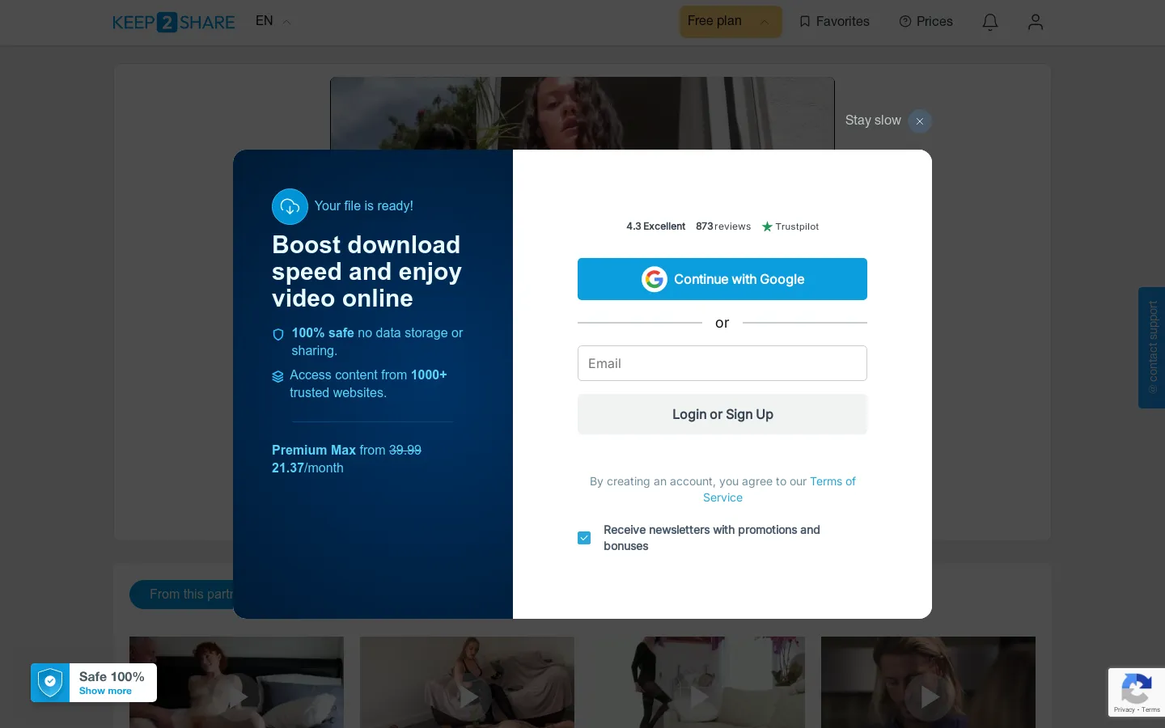The image size is (1165, 728).
Task: Click Continue with Google button
Action: [x=722, y=279]
